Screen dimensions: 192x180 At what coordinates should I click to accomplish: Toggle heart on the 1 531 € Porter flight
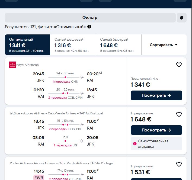179,164
